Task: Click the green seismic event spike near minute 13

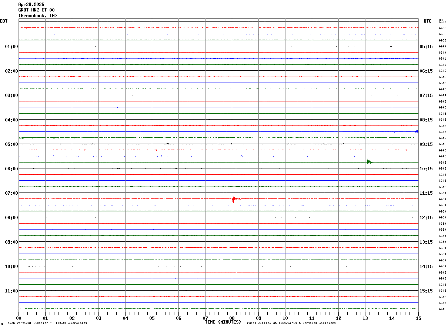Action: pos(370,162)
